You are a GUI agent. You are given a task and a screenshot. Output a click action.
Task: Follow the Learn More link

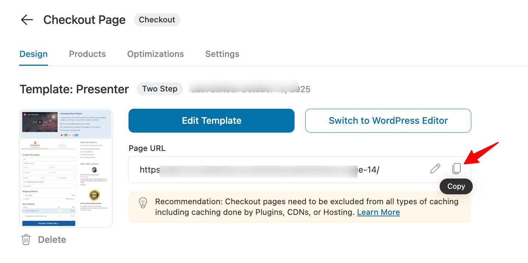point(378,212)
